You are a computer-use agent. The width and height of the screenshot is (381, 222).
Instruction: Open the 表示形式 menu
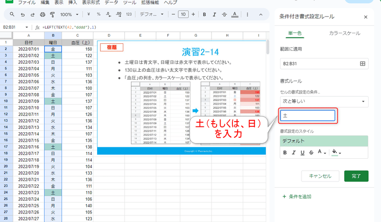point(91,2)
